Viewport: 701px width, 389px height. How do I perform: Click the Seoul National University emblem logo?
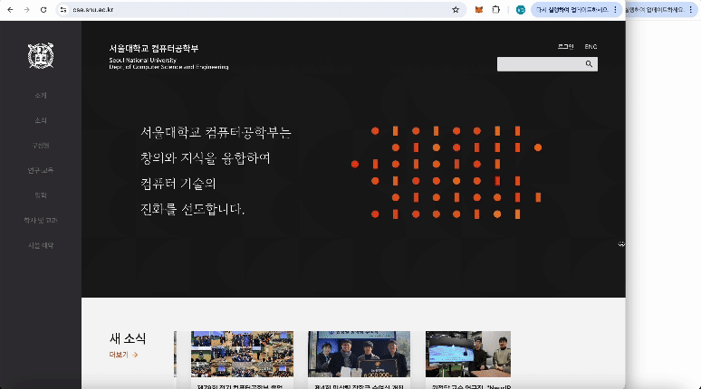coord(41,56)
